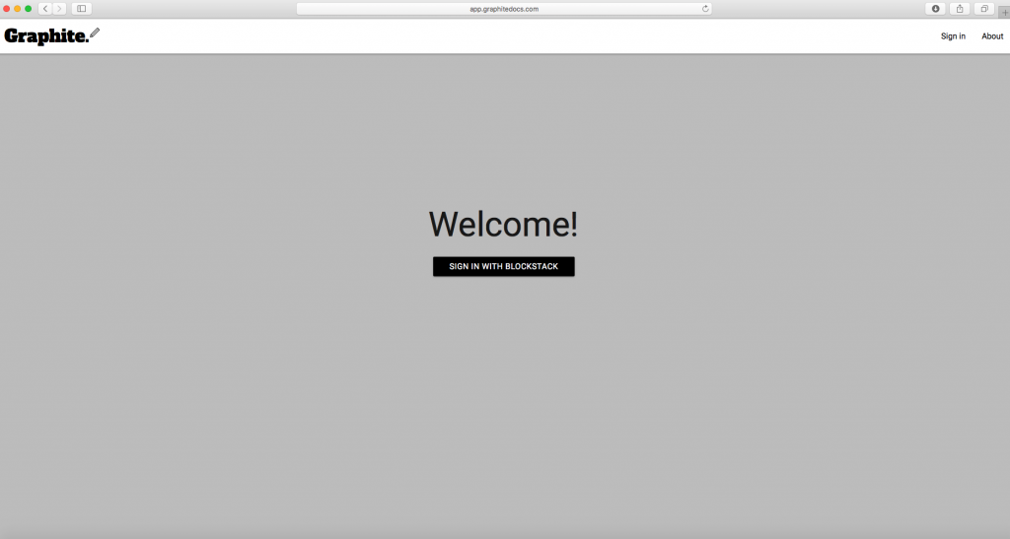Open the Safari share menu
This screenshot has width=1010, height=539.
coord(960,8)
